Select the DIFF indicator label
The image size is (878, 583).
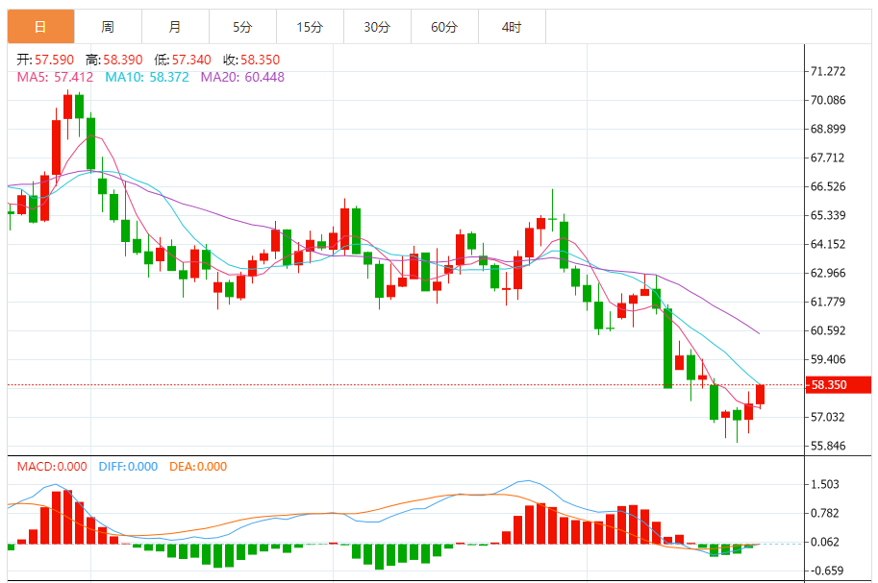tap(128, 467)
